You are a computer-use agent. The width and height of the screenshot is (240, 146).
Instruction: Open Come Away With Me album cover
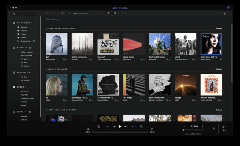pos(211,44)
